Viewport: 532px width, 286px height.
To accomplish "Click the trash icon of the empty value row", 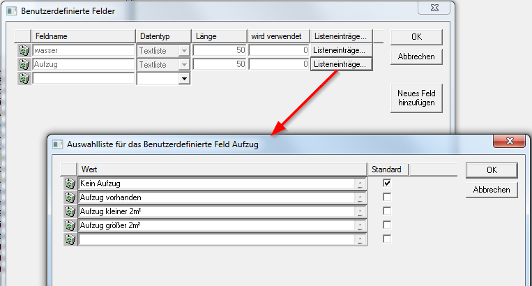I will (70, 239).
